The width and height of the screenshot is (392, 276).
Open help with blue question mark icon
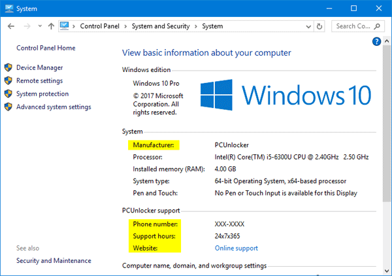click(377, 41)
